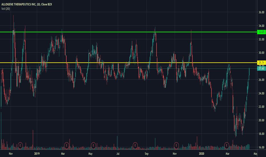Click the 16.00 price axis label
Screen dimensions: 266x157
261,147
